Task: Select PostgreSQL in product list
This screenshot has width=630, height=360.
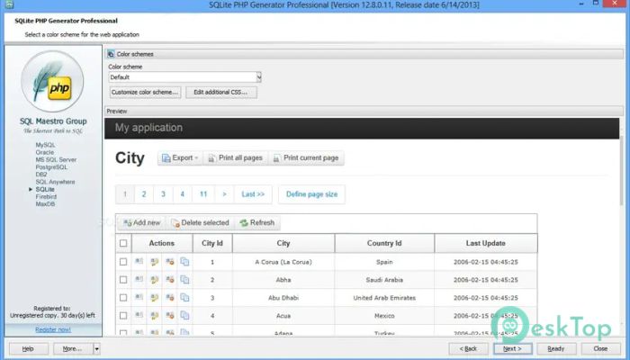Action: (x=51, y=167)
